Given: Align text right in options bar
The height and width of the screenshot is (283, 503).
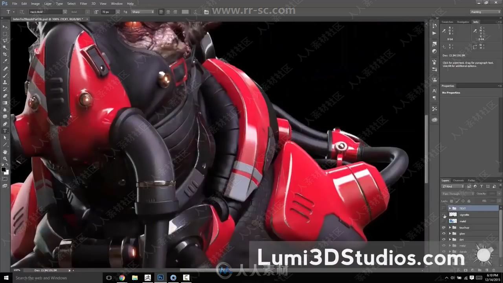Looking at the screenshot, I should pos(175,12).
